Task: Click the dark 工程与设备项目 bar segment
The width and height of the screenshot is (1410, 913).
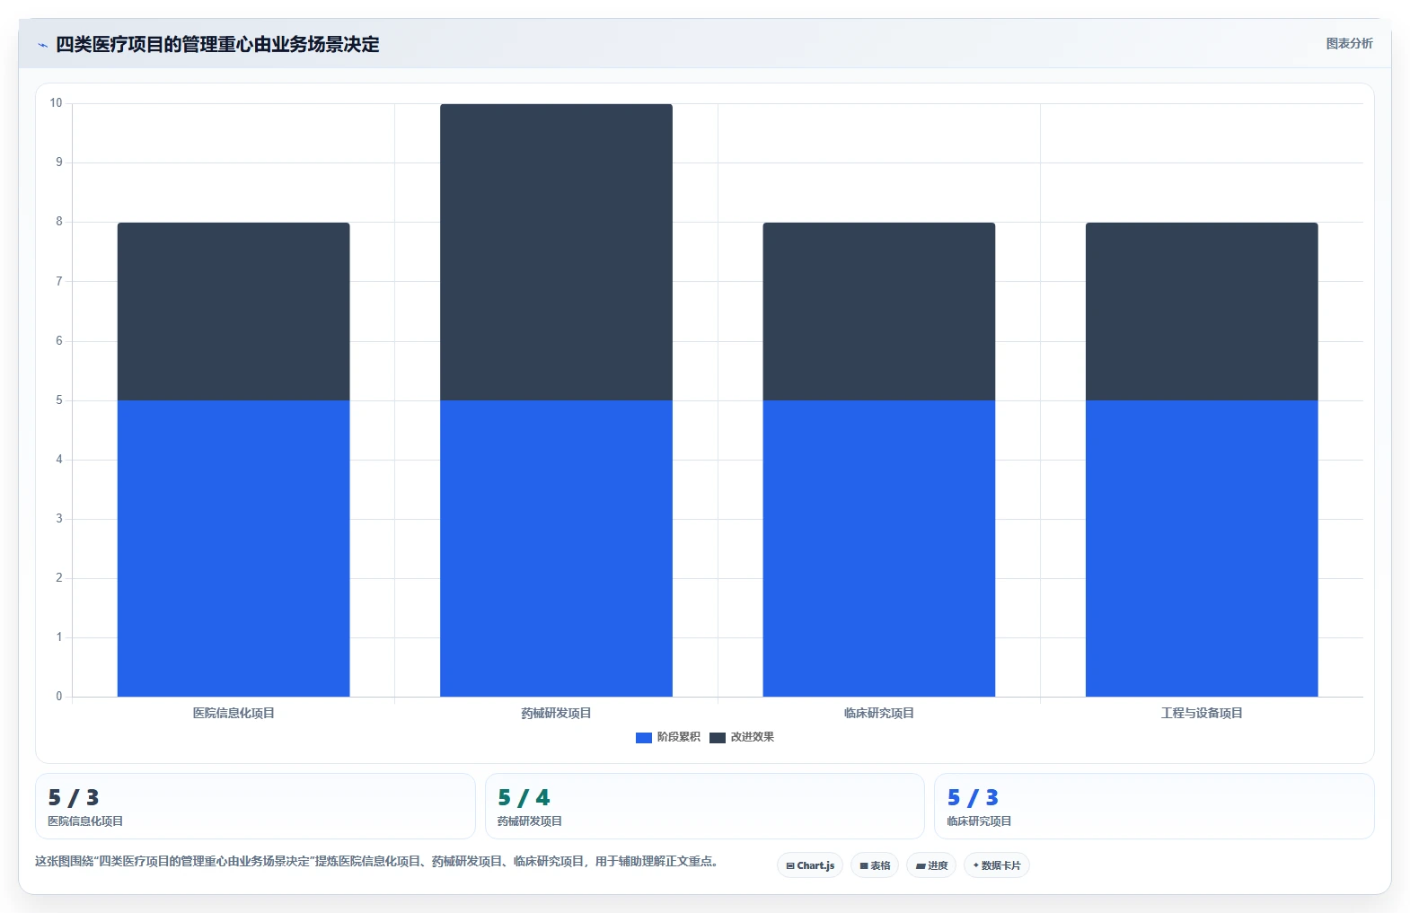Action: pyautogui.click(x=1202, y=312)
